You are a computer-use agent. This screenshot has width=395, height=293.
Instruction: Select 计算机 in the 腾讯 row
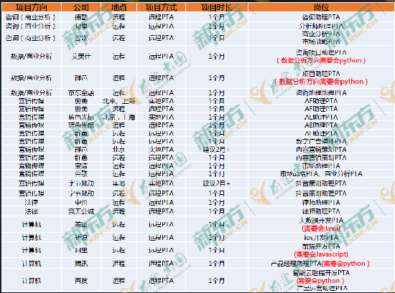(x=31, y=264)
